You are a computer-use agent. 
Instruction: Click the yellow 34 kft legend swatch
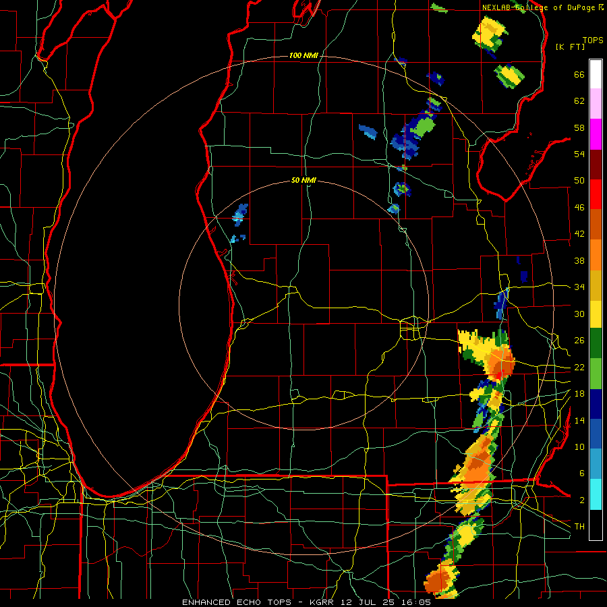(x=596, y=314)
